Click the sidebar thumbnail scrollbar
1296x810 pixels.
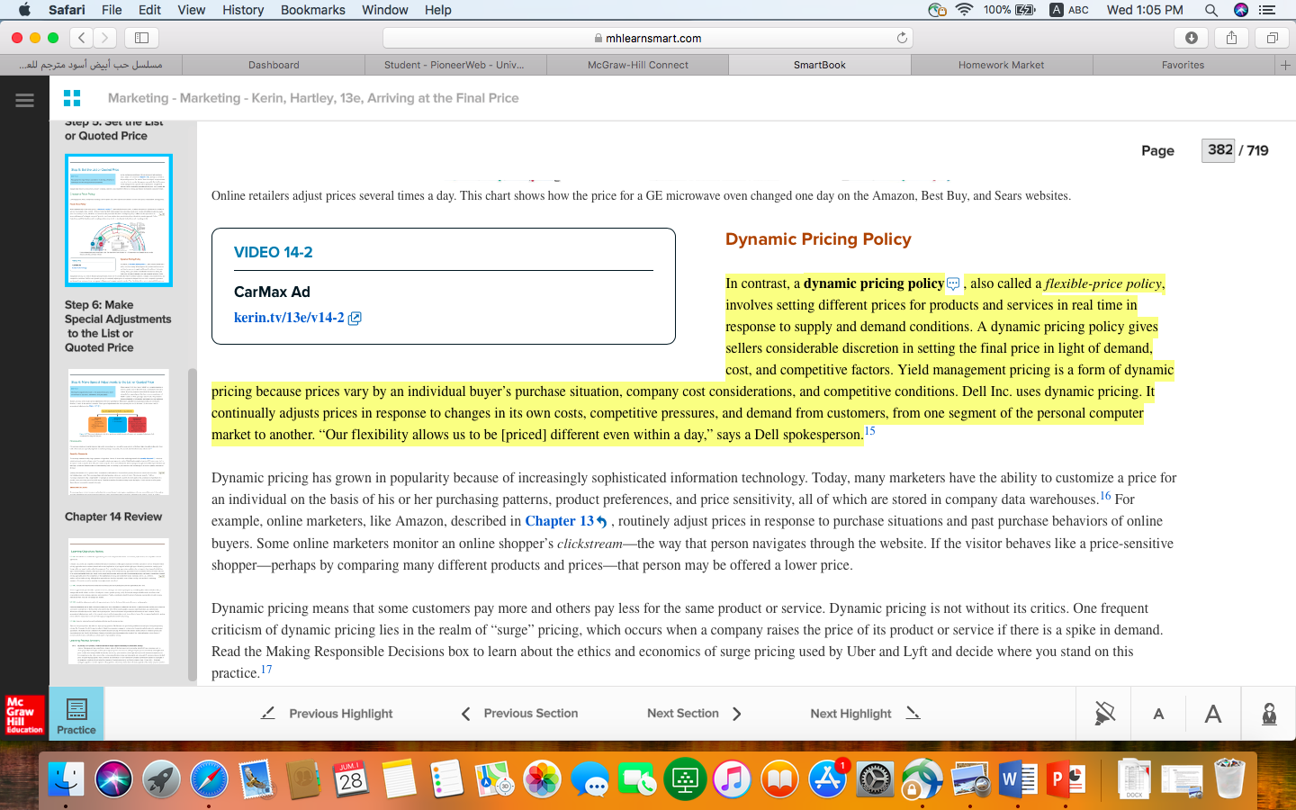(192, 525)
